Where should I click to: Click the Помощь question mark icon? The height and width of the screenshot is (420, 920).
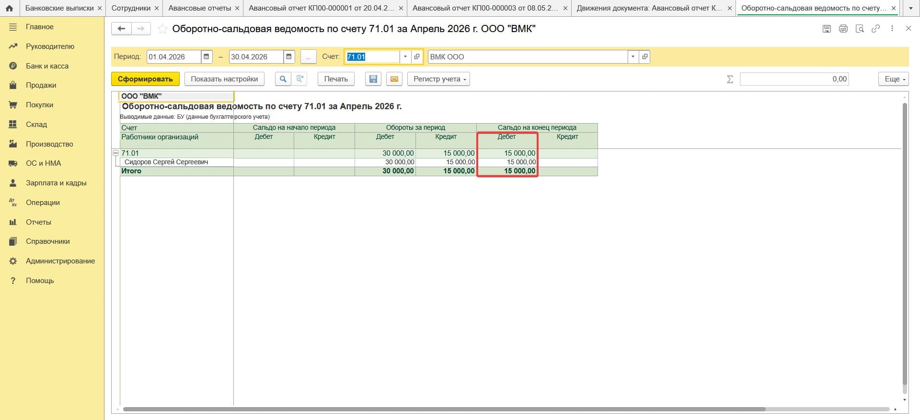click(13, 281)
